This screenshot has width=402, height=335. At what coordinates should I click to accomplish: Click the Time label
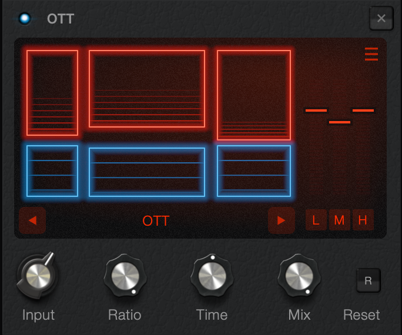(x=212, y=315)
